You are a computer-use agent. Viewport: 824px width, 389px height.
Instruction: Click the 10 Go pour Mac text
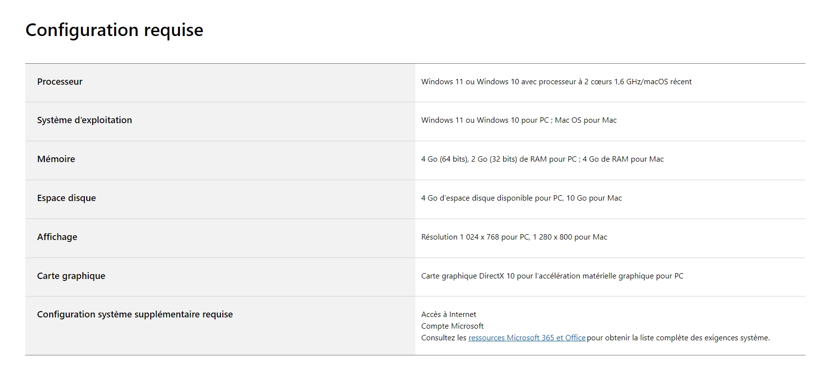point(594,198)
